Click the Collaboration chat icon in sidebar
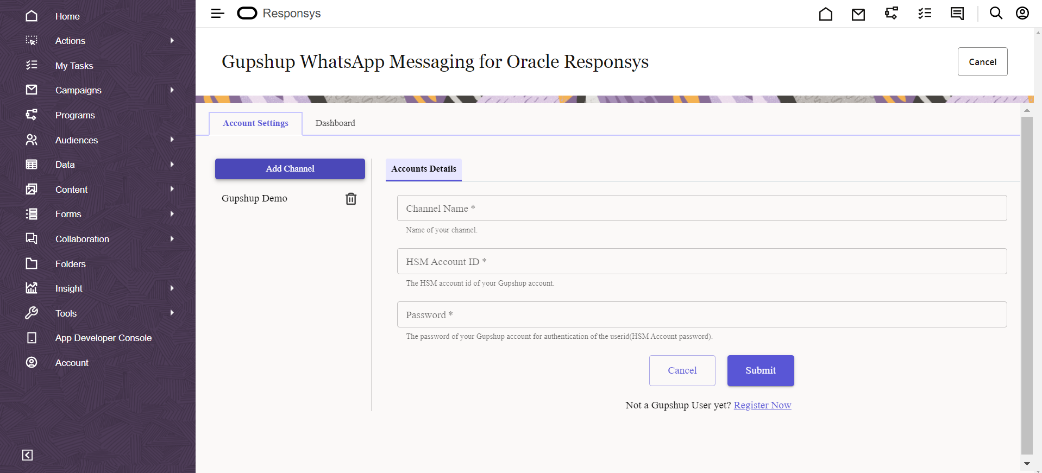Image resolution: width=1042 pixels, height=473 pixels. 32,238
